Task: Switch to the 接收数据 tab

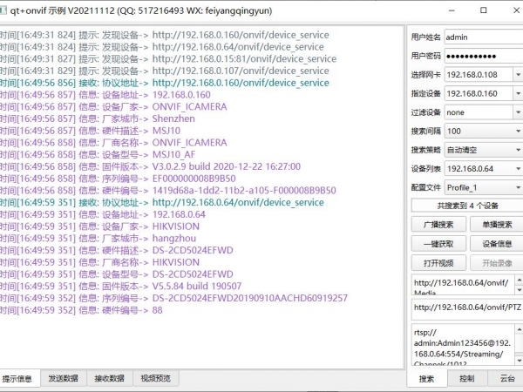Action: tap(110, 379)
